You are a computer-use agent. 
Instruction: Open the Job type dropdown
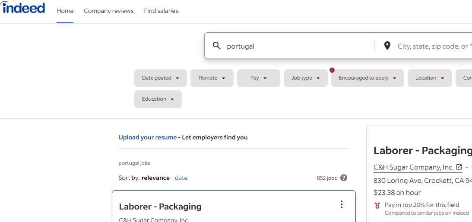tap(305, 78)
